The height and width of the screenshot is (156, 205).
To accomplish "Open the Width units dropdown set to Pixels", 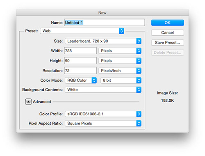I will click(x=120, y=51).
